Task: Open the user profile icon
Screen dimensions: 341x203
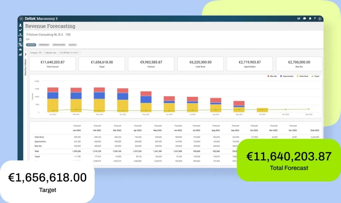Action: (320, 19)
